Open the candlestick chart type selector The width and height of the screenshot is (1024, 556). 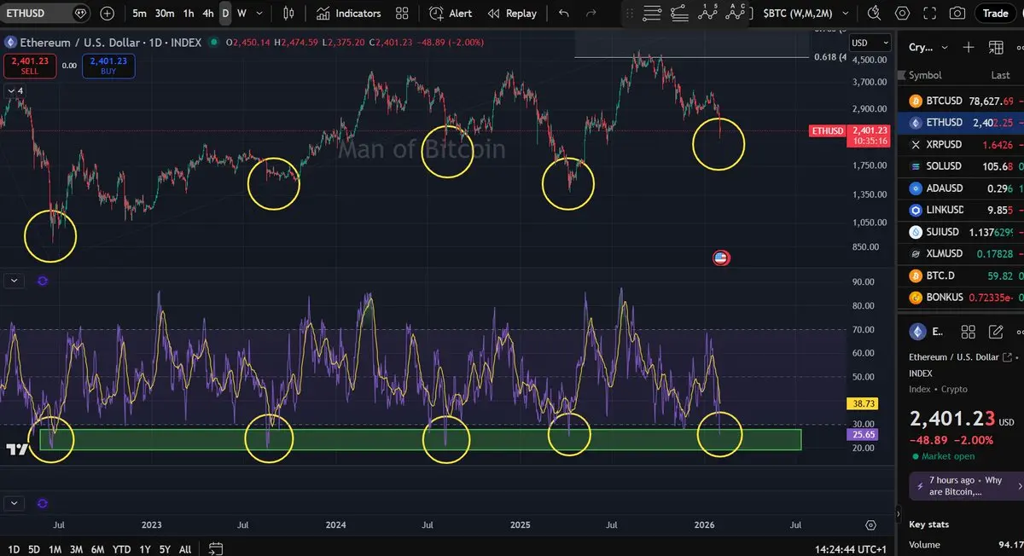[288, 14]
